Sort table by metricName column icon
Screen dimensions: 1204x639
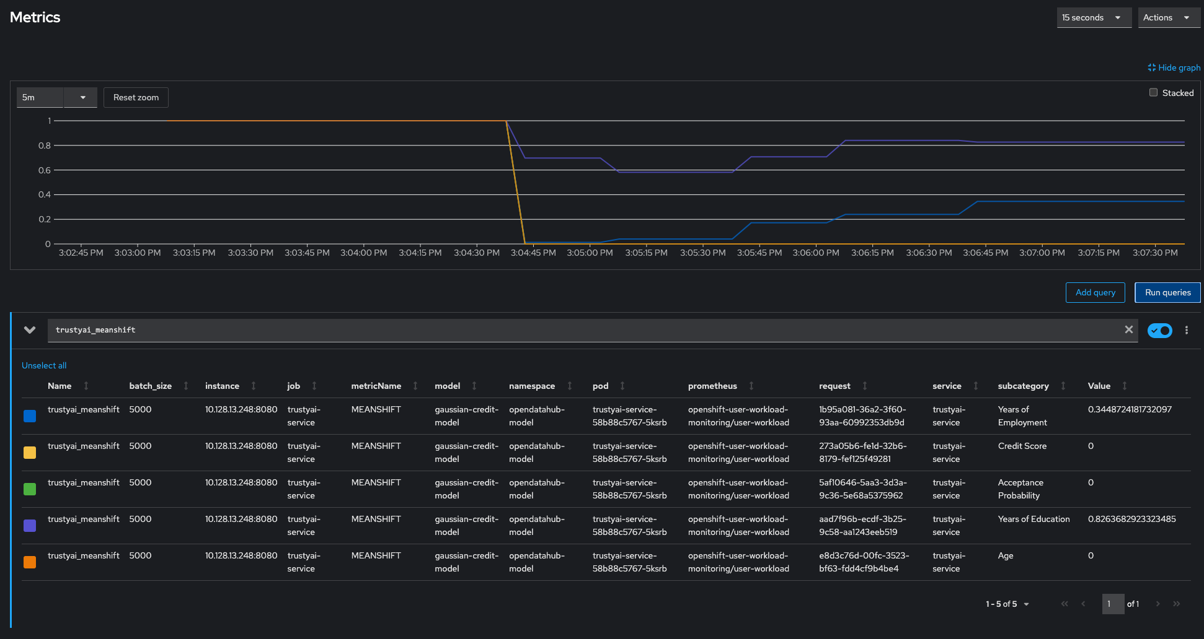tap(415, 386)
